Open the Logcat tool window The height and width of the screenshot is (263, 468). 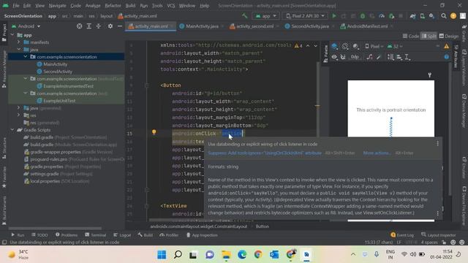[x=122, y=235]
